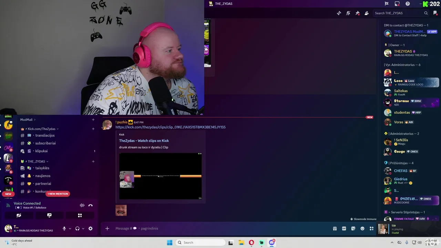Select member CHEFAS in list

[411, 170]
